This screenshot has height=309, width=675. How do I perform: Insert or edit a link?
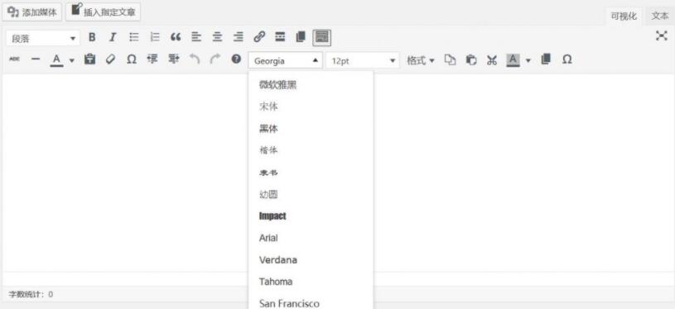pos(259,37)
